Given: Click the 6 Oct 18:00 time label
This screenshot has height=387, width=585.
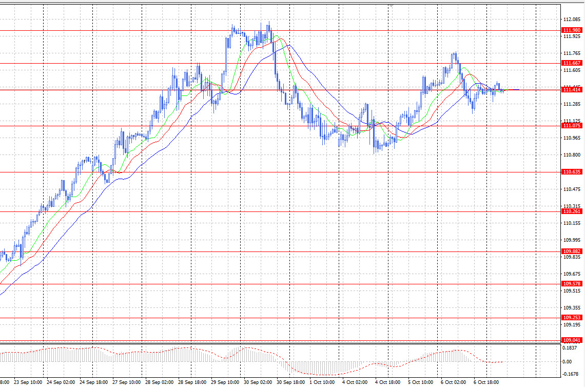Looking at the screenshot, I should (x=486, y=382).
